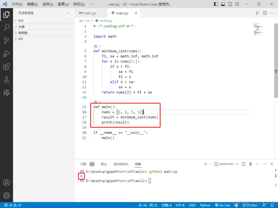278x208 pixels.
Task: Change indentation via 空格: 4
Action: pyautogui.click(x=166, y=205)
